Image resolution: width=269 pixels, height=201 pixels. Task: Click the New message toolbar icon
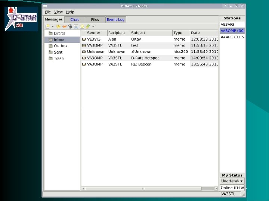(x=47, y=26)
